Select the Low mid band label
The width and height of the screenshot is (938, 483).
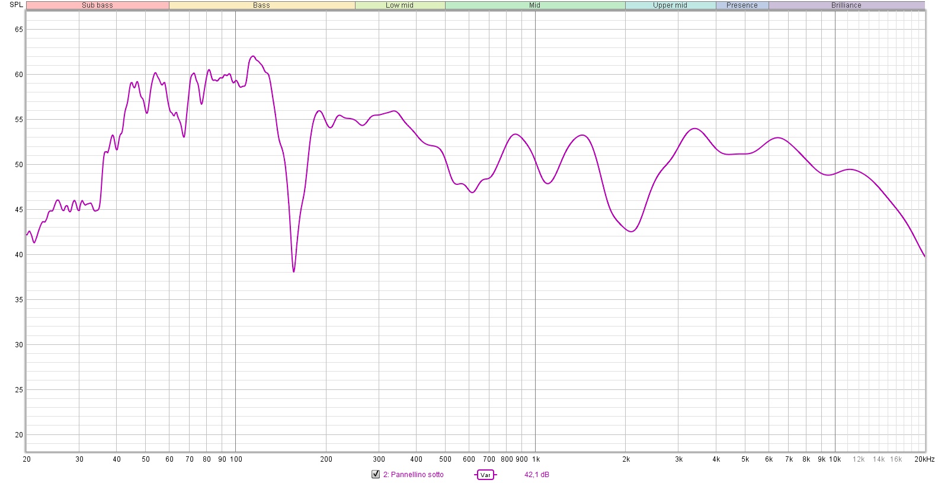coord(400,5)
